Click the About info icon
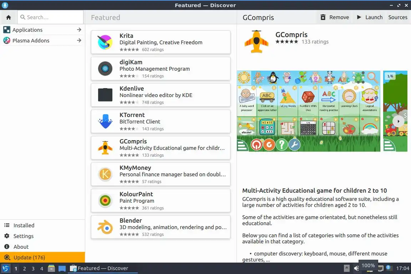The height and width of the screenshot is (274, 411). (x=7, y=247)
